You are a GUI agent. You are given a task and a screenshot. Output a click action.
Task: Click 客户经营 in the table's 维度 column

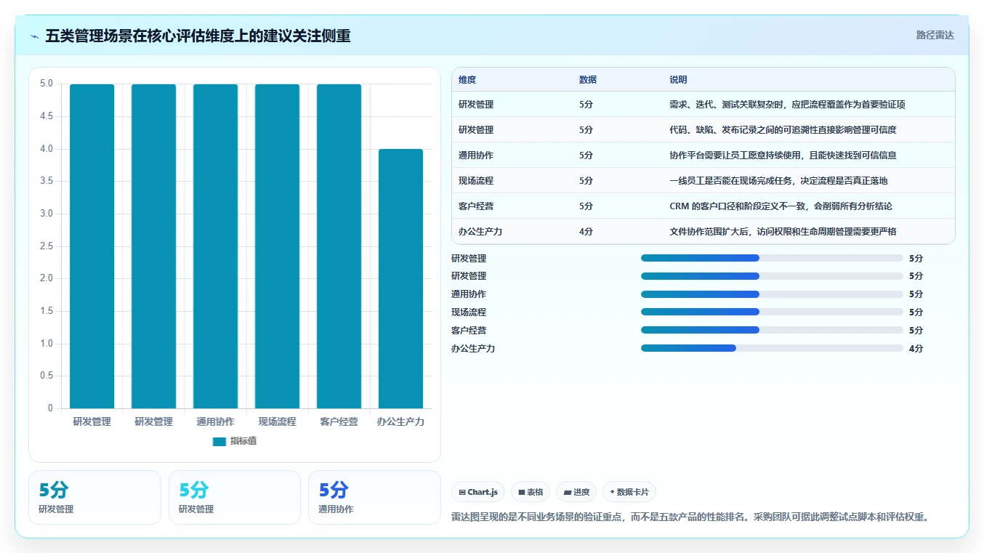(476, 206)
